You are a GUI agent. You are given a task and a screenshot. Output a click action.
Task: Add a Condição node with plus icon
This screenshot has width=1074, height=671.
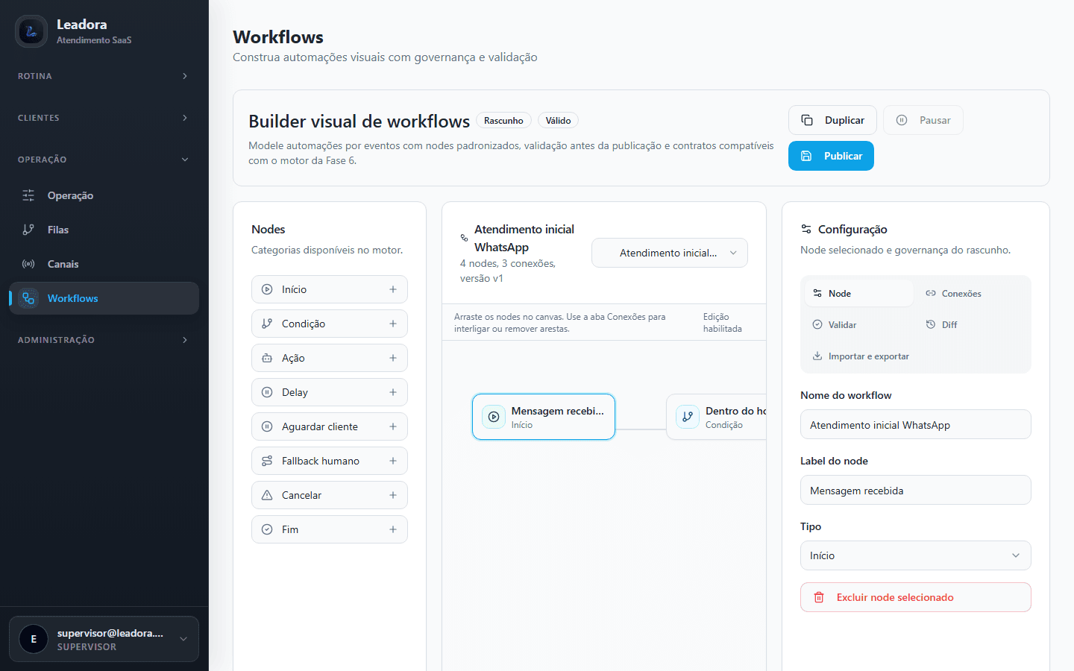(393, 324)
